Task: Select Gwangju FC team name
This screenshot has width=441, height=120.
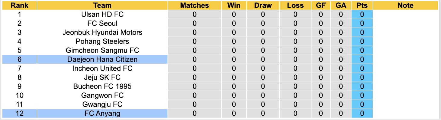Action: [x=102, y=104]
